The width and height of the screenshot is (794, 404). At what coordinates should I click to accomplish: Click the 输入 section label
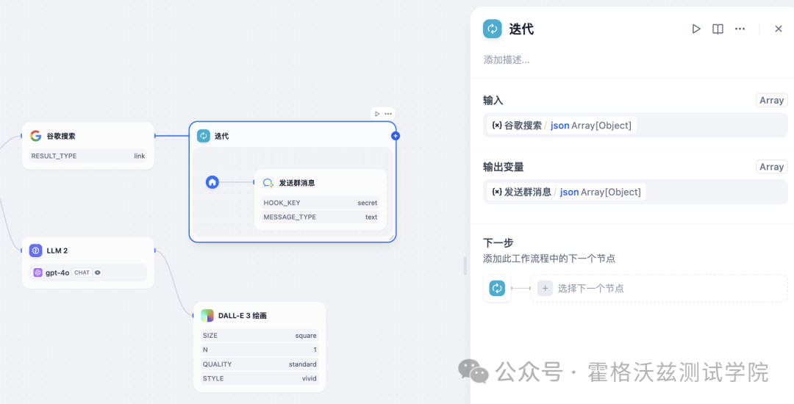click(x=493, y=100)
